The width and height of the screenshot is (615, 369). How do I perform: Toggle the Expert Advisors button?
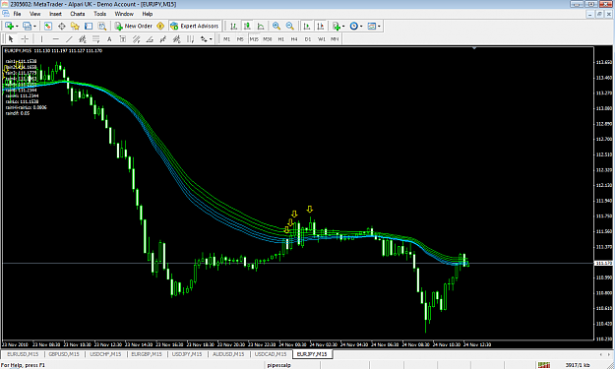pos(195,26)
